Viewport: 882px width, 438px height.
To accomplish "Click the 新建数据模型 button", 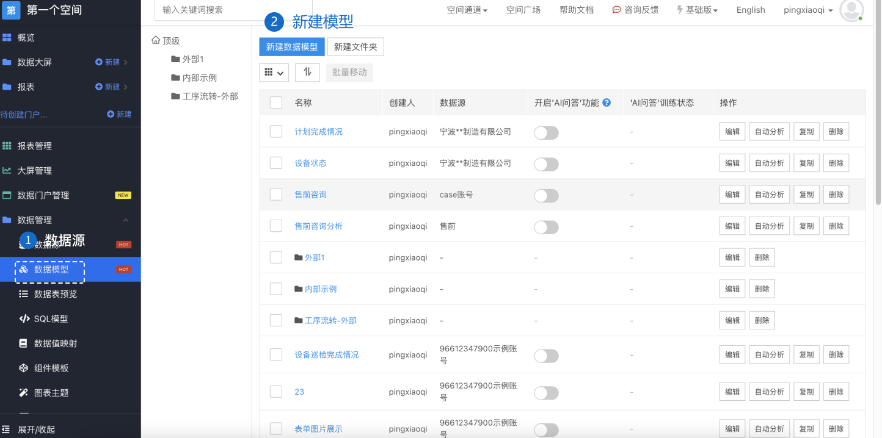I will (292, 47).
